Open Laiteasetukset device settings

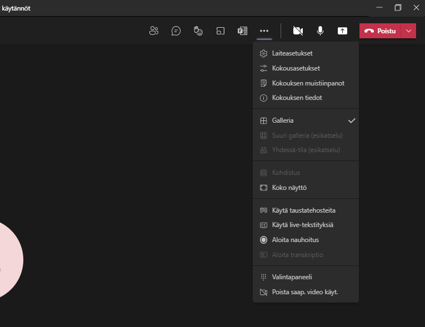click(306, 53)
